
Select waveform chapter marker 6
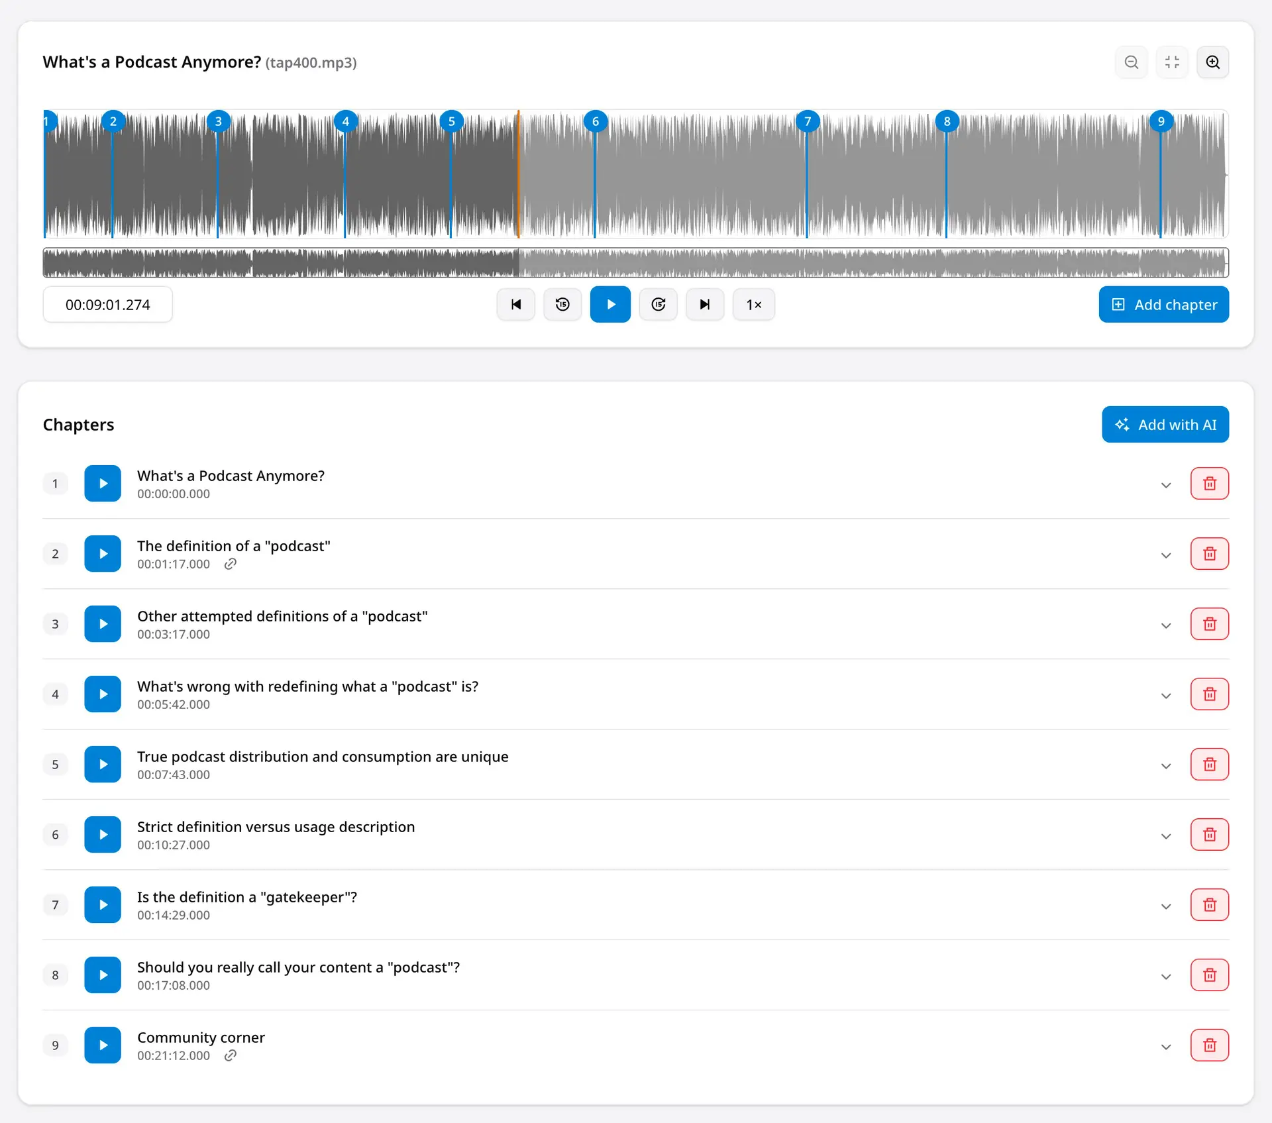tap(595, 121)
